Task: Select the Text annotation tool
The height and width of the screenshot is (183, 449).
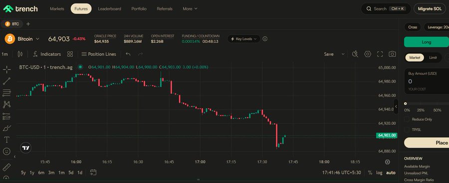Action: [6, 140]
